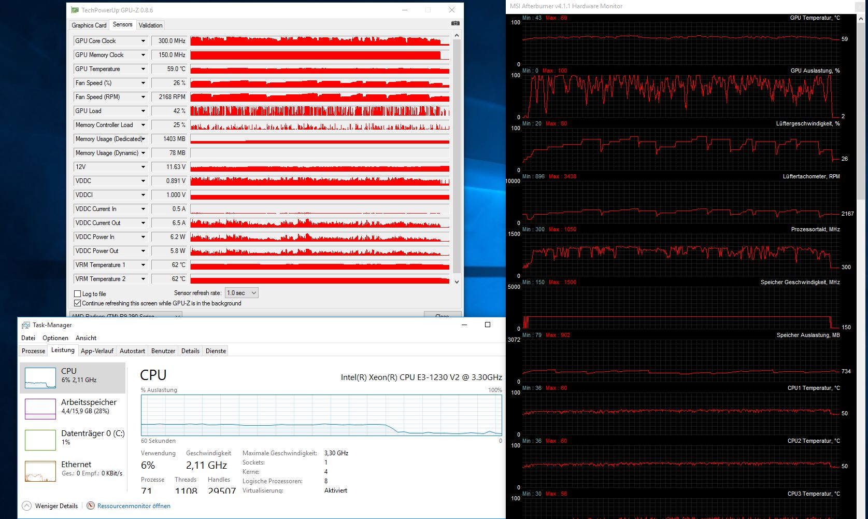Expand the 12V sensor dropdown
This screenshot has width=868, height=519.
click(x=143, y=167)
